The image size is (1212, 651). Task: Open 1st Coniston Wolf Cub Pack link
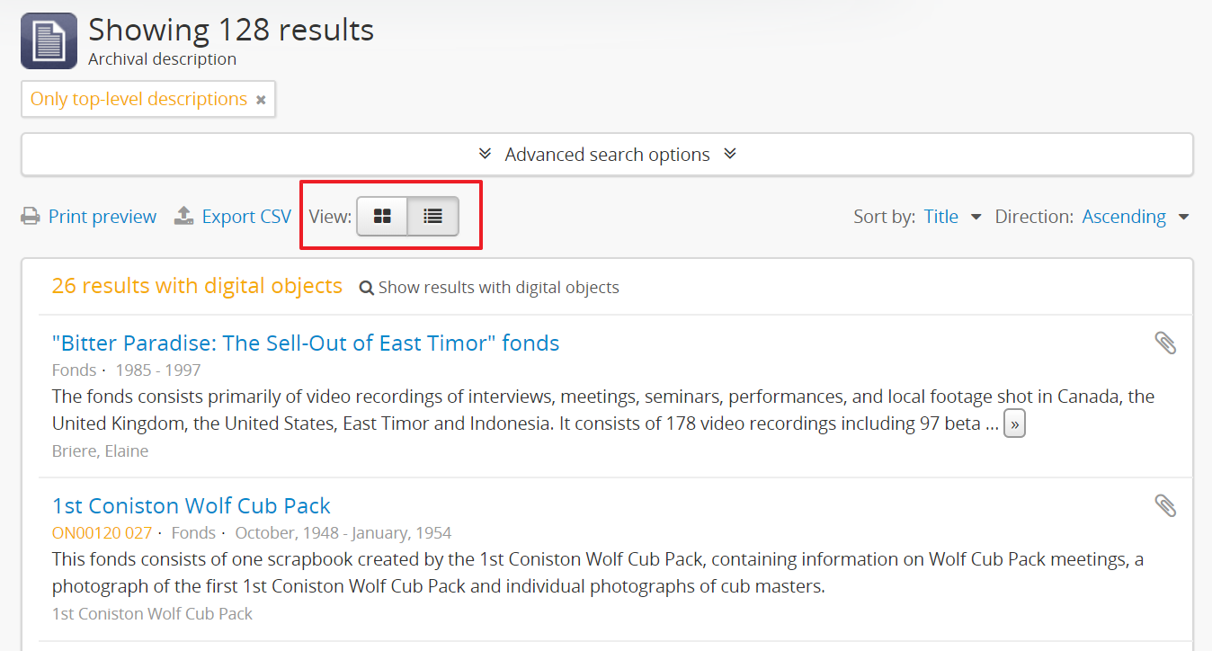point(192,505)
